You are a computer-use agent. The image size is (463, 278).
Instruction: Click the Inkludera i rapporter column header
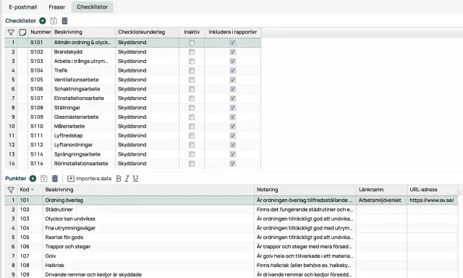pyautogui.click(x=233, y=32)
